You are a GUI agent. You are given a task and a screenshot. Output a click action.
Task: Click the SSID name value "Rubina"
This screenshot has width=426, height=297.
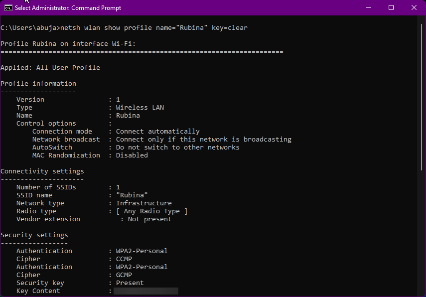click(x=132, y=195)
